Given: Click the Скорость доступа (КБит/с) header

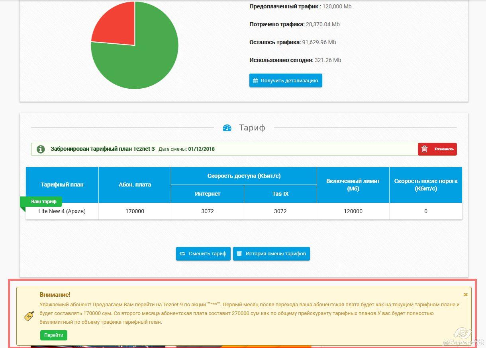Looking at the screenshot, I should click(244, 176).
